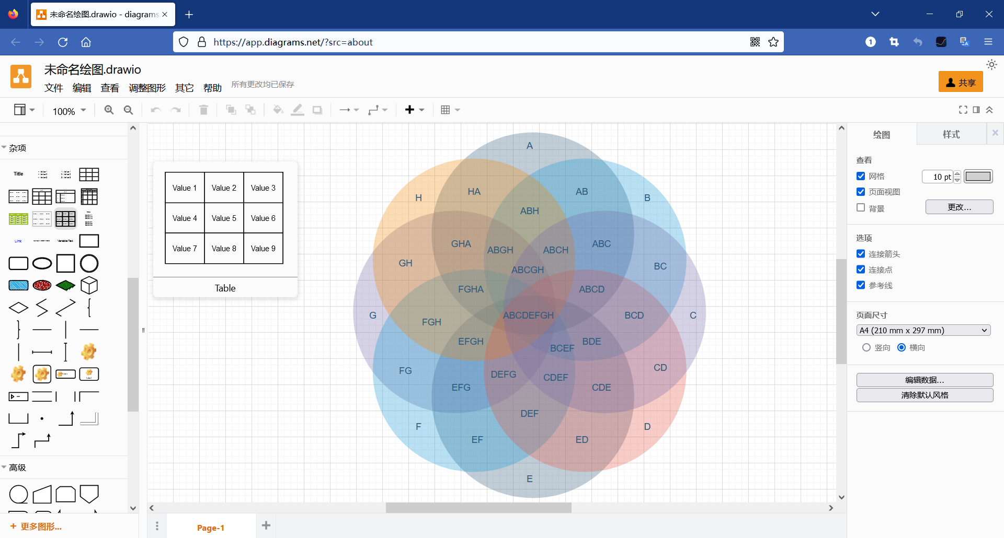Choose the diamond shape in the sidebar

coord(18,308)
